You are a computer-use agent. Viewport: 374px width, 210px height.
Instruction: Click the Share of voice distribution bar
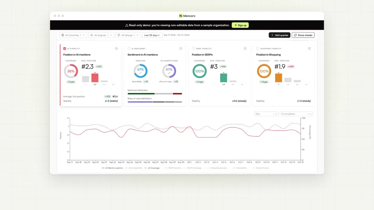(155, 102)
